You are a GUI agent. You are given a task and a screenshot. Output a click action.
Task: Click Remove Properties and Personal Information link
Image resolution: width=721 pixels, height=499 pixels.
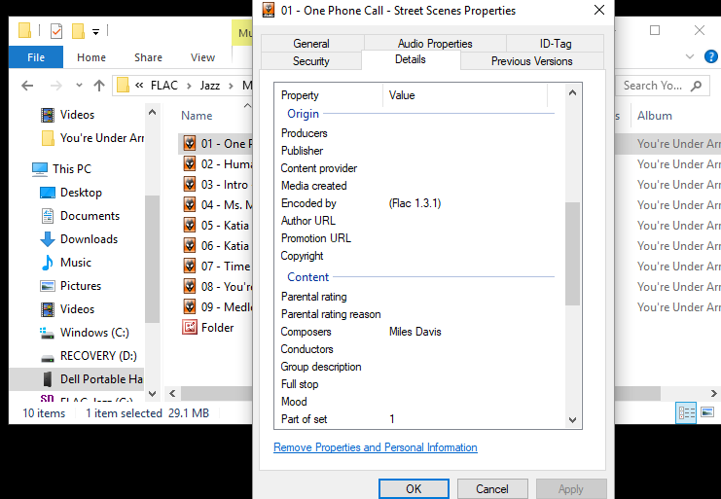pos(375,447)
